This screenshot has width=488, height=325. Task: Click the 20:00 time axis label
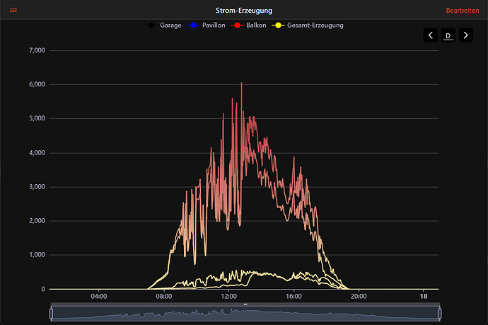point(359,297)
